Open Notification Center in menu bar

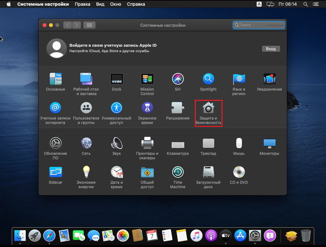tap(316, 4)
